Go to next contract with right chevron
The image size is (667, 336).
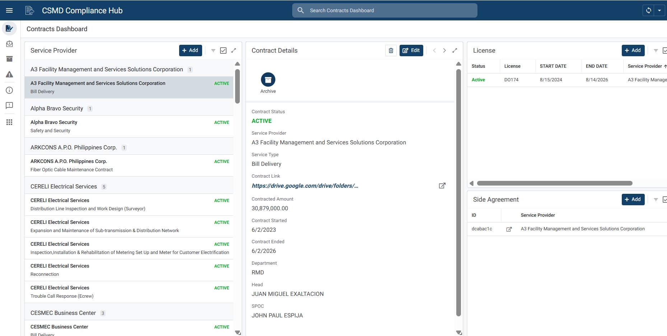click(x=444, y=51)
